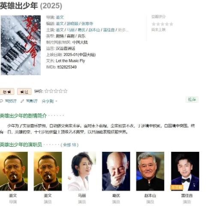The width and height of the screenshot is (207, 208).
Task: Open screenwriter 游晓颖 link
Action: pyautogui.click(x=72, y=24)
